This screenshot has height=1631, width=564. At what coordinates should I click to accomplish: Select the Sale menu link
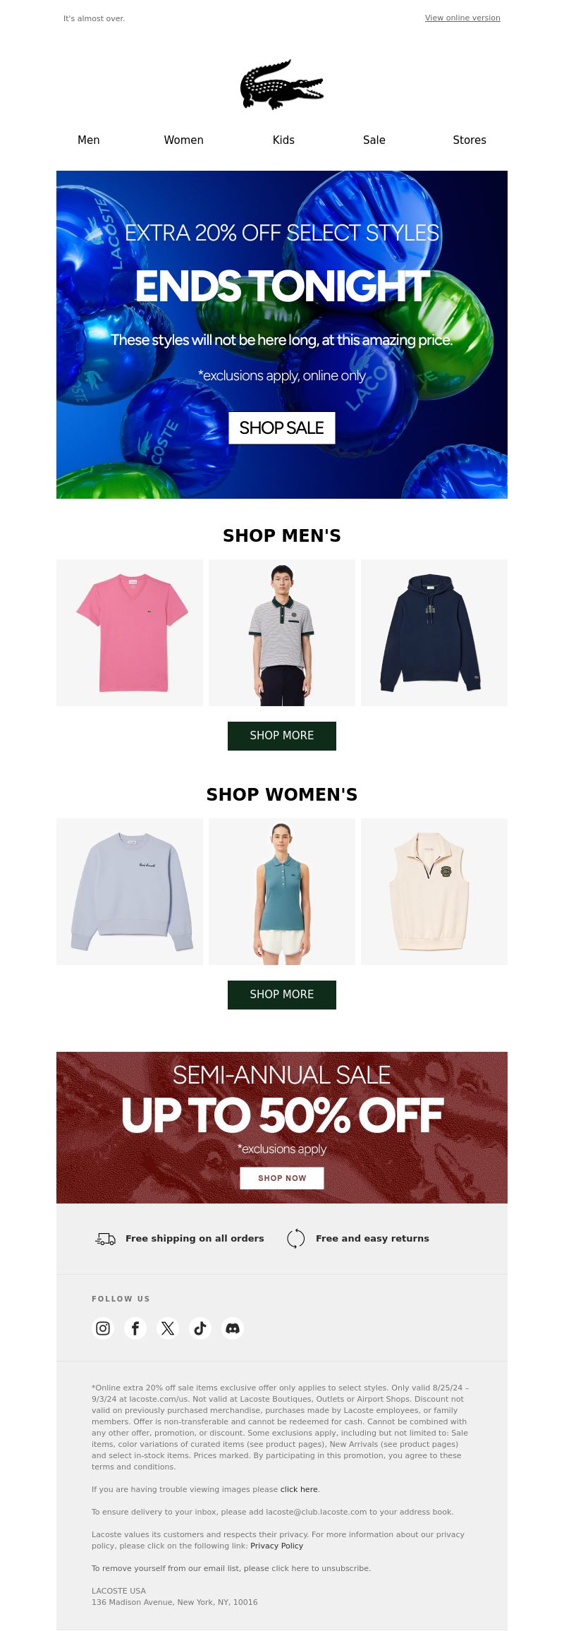(374, 140)
